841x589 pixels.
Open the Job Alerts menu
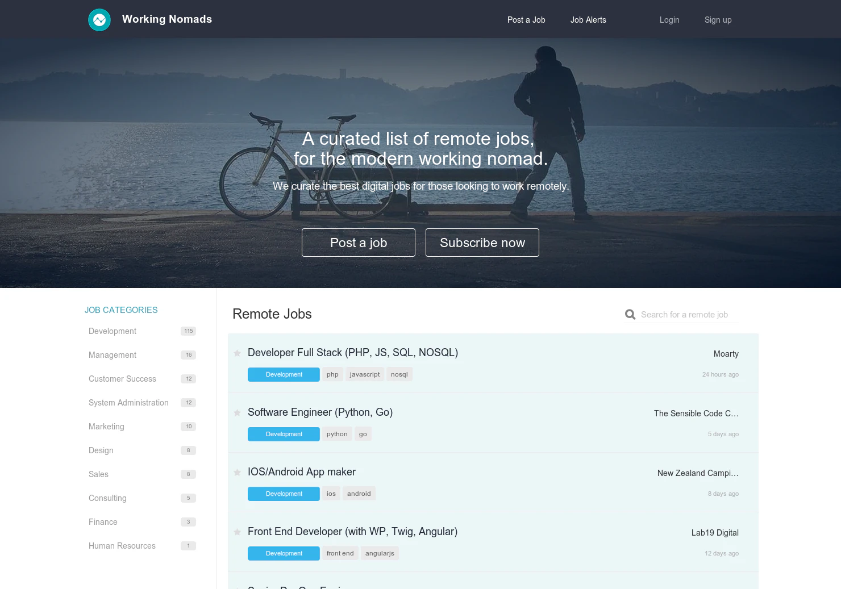[x=588, y=20]
